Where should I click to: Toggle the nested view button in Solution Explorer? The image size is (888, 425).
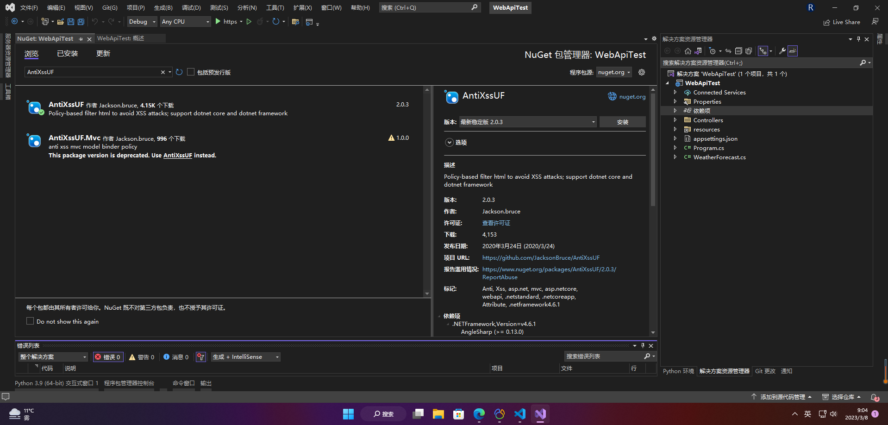(763, 51)
